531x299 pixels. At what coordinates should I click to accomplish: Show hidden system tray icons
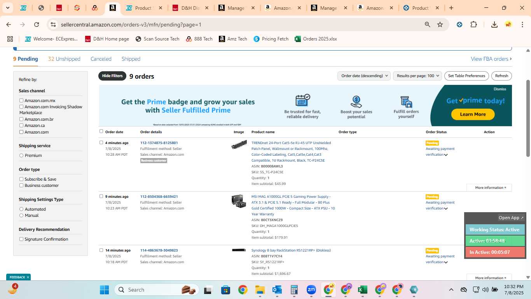coord(451,290)
